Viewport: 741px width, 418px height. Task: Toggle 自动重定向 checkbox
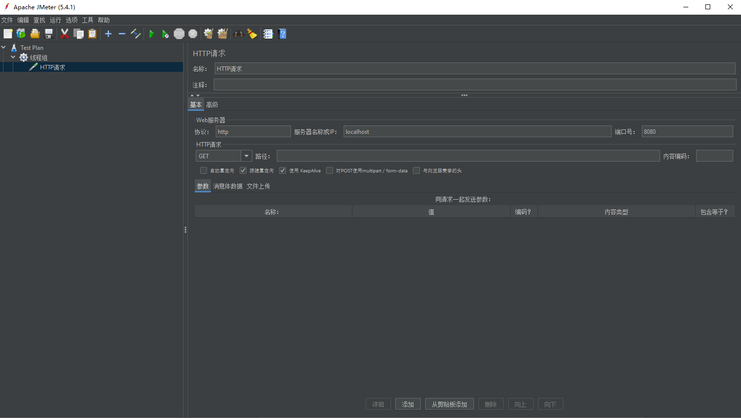(x=204, y=170)
